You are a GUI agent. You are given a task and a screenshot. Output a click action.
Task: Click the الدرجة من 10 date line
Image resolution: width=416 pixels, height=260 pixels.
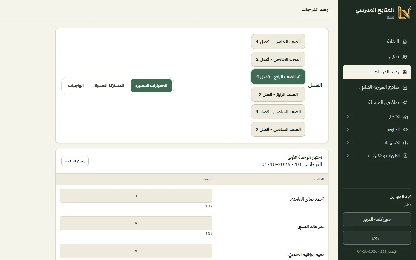click(292, 164)
